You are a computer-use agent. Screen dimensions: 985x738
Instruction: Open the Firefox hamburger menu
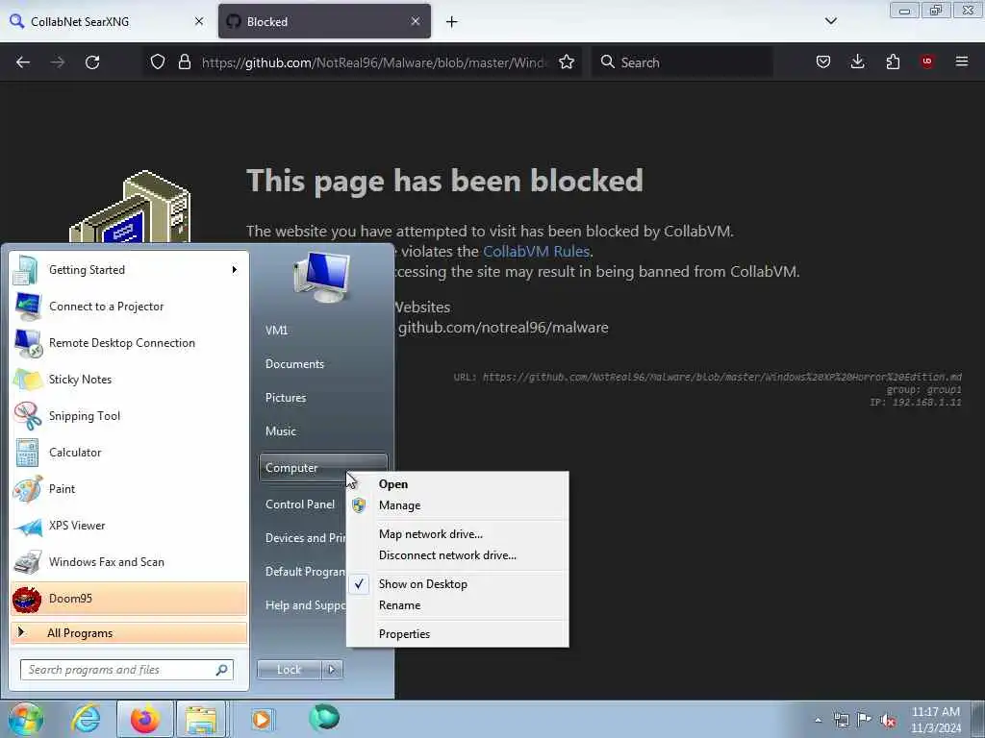pos(962,61)
